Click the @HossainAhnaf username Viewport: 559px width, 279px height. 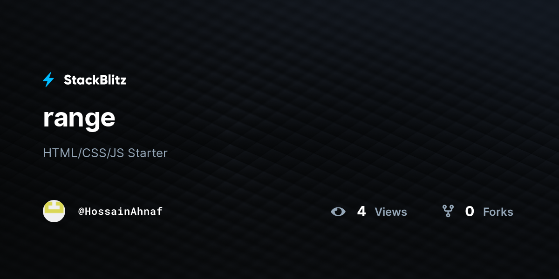[120, 212]
